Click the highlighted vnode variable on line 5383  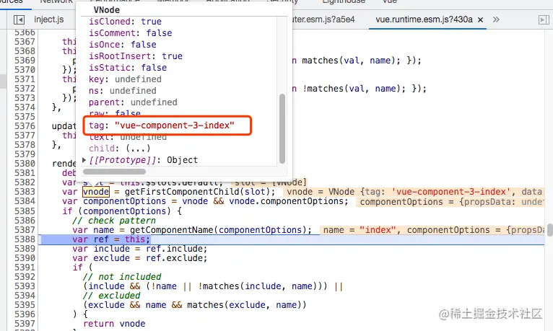point(96,192)
